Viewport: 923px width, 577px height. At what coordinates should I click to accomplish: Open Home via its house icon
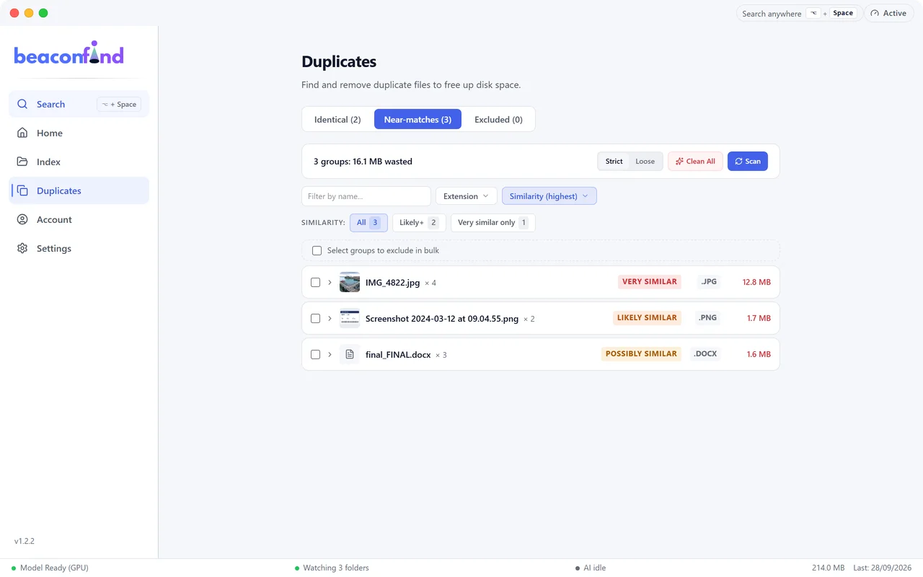(22, 133)
